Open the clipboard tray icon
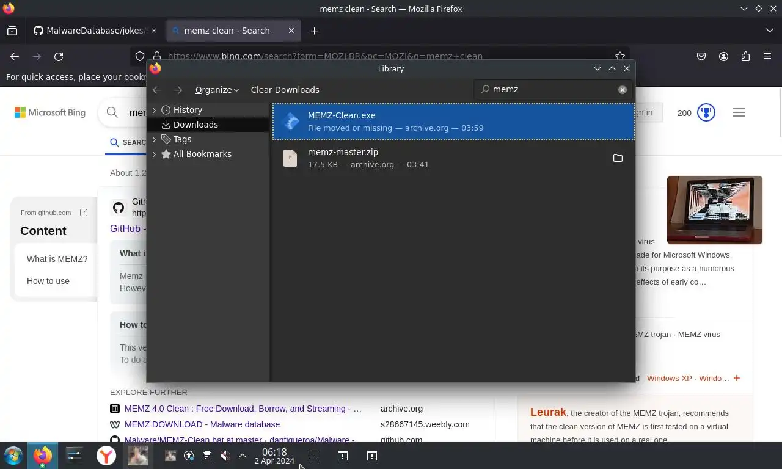782x469 pixels. pyautogui.click(x=207, y=456)
